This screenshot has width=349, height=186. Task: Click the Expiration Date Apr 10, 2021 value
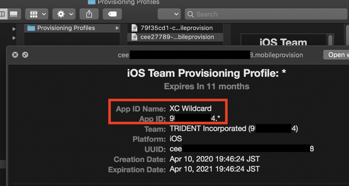(x=215, y=169)
